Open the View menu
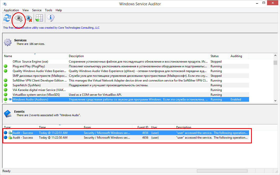 click(x=25, y=10)
